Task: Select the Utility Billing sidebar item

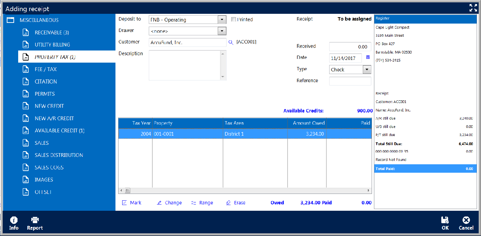Action: click(52, 45)
